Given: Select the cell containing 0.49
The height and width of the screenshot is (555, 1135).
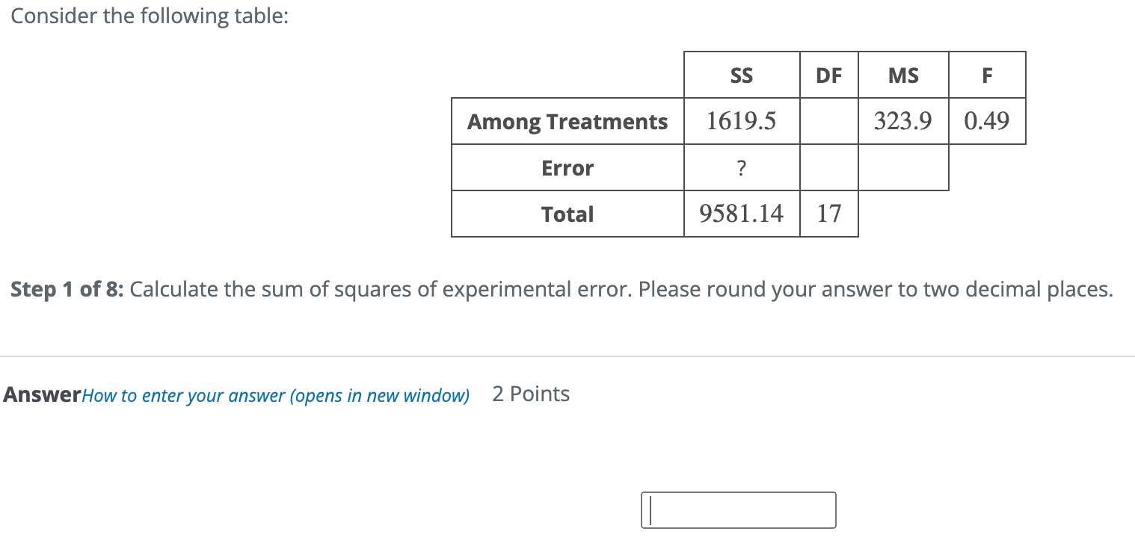Looking at the screenshot, I should click(987, 121).
